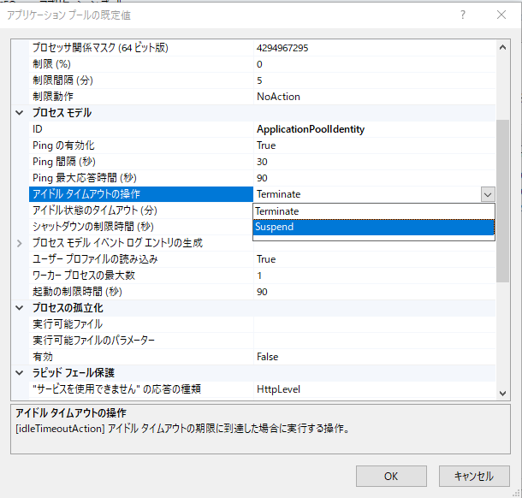Click value 90 for 起動の制限時間
The width and height of the screenshot is (522, 498).
click(x=262, y=292)
